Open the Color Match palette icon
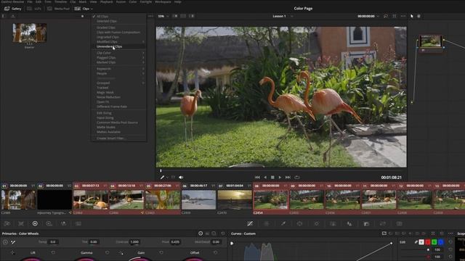The width and height of the screenshot is (465, 261). pyautogui.click(x=21, y=224)
